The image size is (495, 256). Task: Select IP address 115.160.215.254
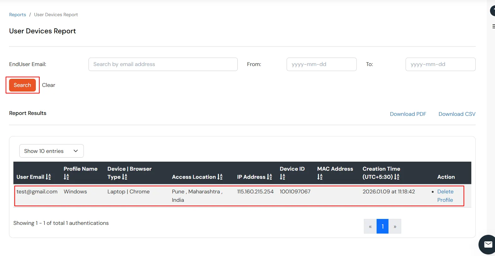coord(255,192)
